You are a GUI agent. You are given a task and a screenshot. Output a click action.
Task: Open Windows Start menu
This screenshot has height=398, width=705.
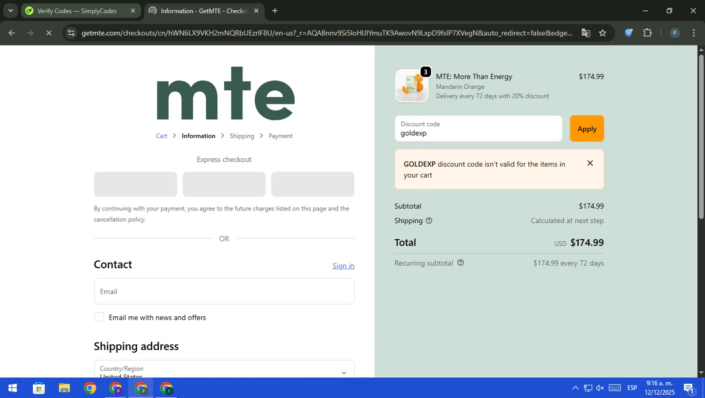coord(13,388)
